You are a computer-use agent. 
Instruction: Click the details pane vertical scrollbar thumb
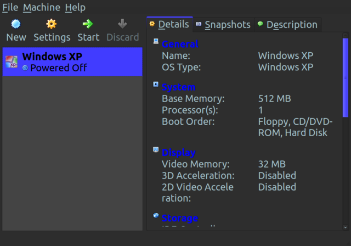(x=346, y=77)
